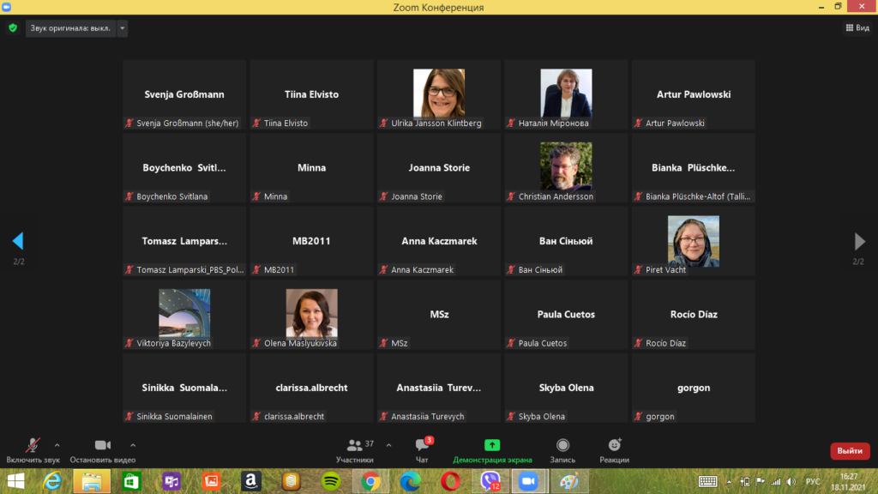Open dropdown arrow beside Звук оригинала

pyautogui.click(x=123, y=28)
